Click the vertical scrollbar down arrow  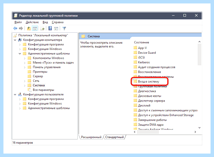tap(200, 128)
